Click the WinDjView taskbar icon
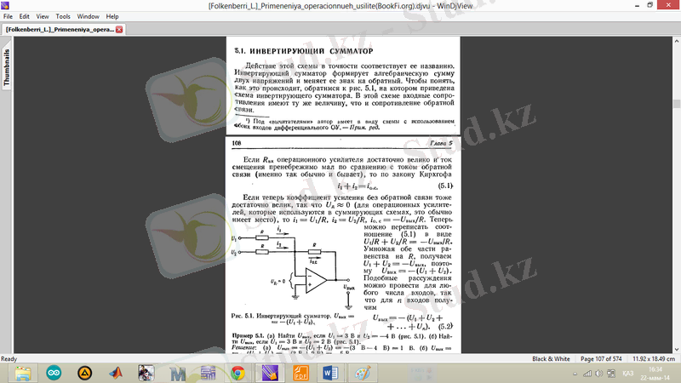Viewport: 681px width, 383px height. tap(271, 373)
